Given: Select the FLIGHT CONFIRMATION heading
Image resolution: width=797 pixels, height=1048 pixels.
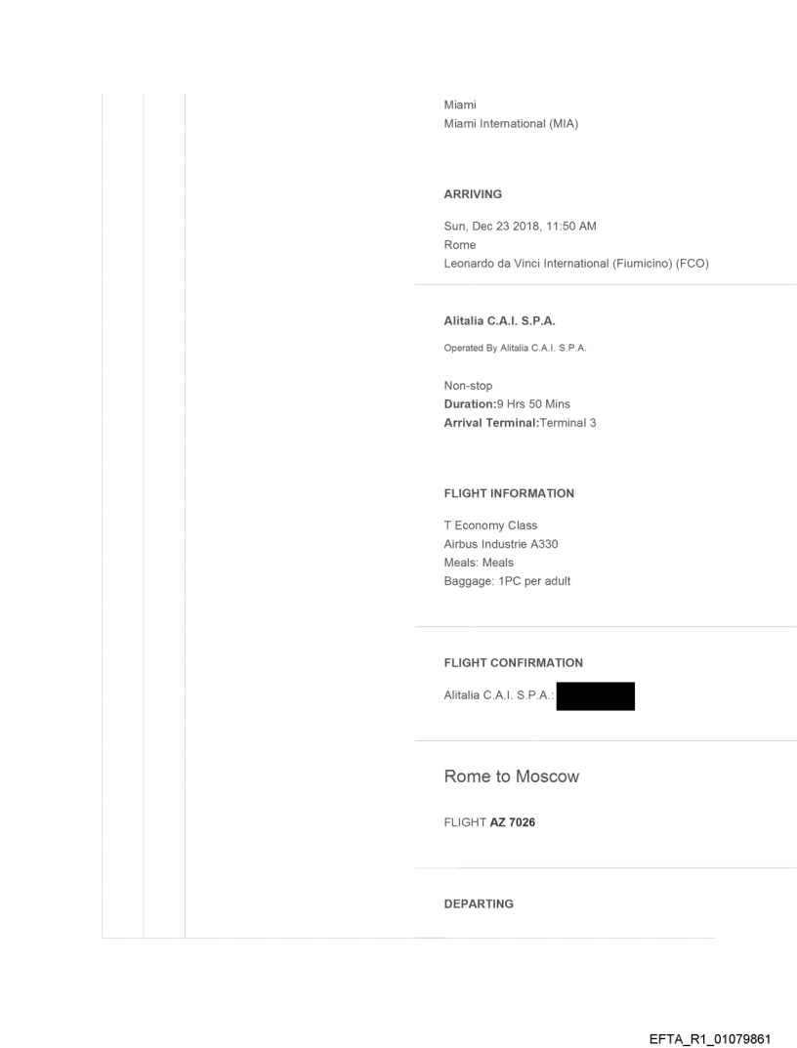Looking at the screenshot, I should (513, 662).
